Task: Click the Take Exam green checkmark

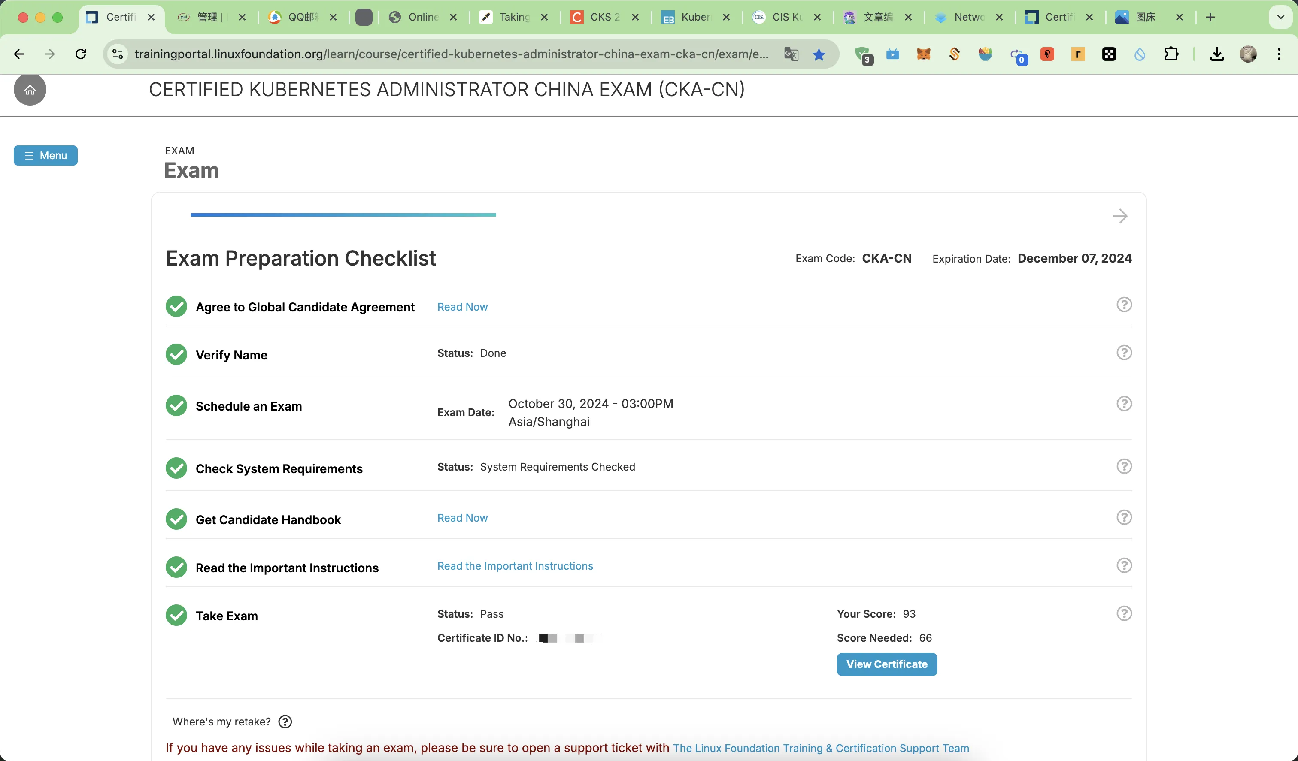Action: coord(176,615)
